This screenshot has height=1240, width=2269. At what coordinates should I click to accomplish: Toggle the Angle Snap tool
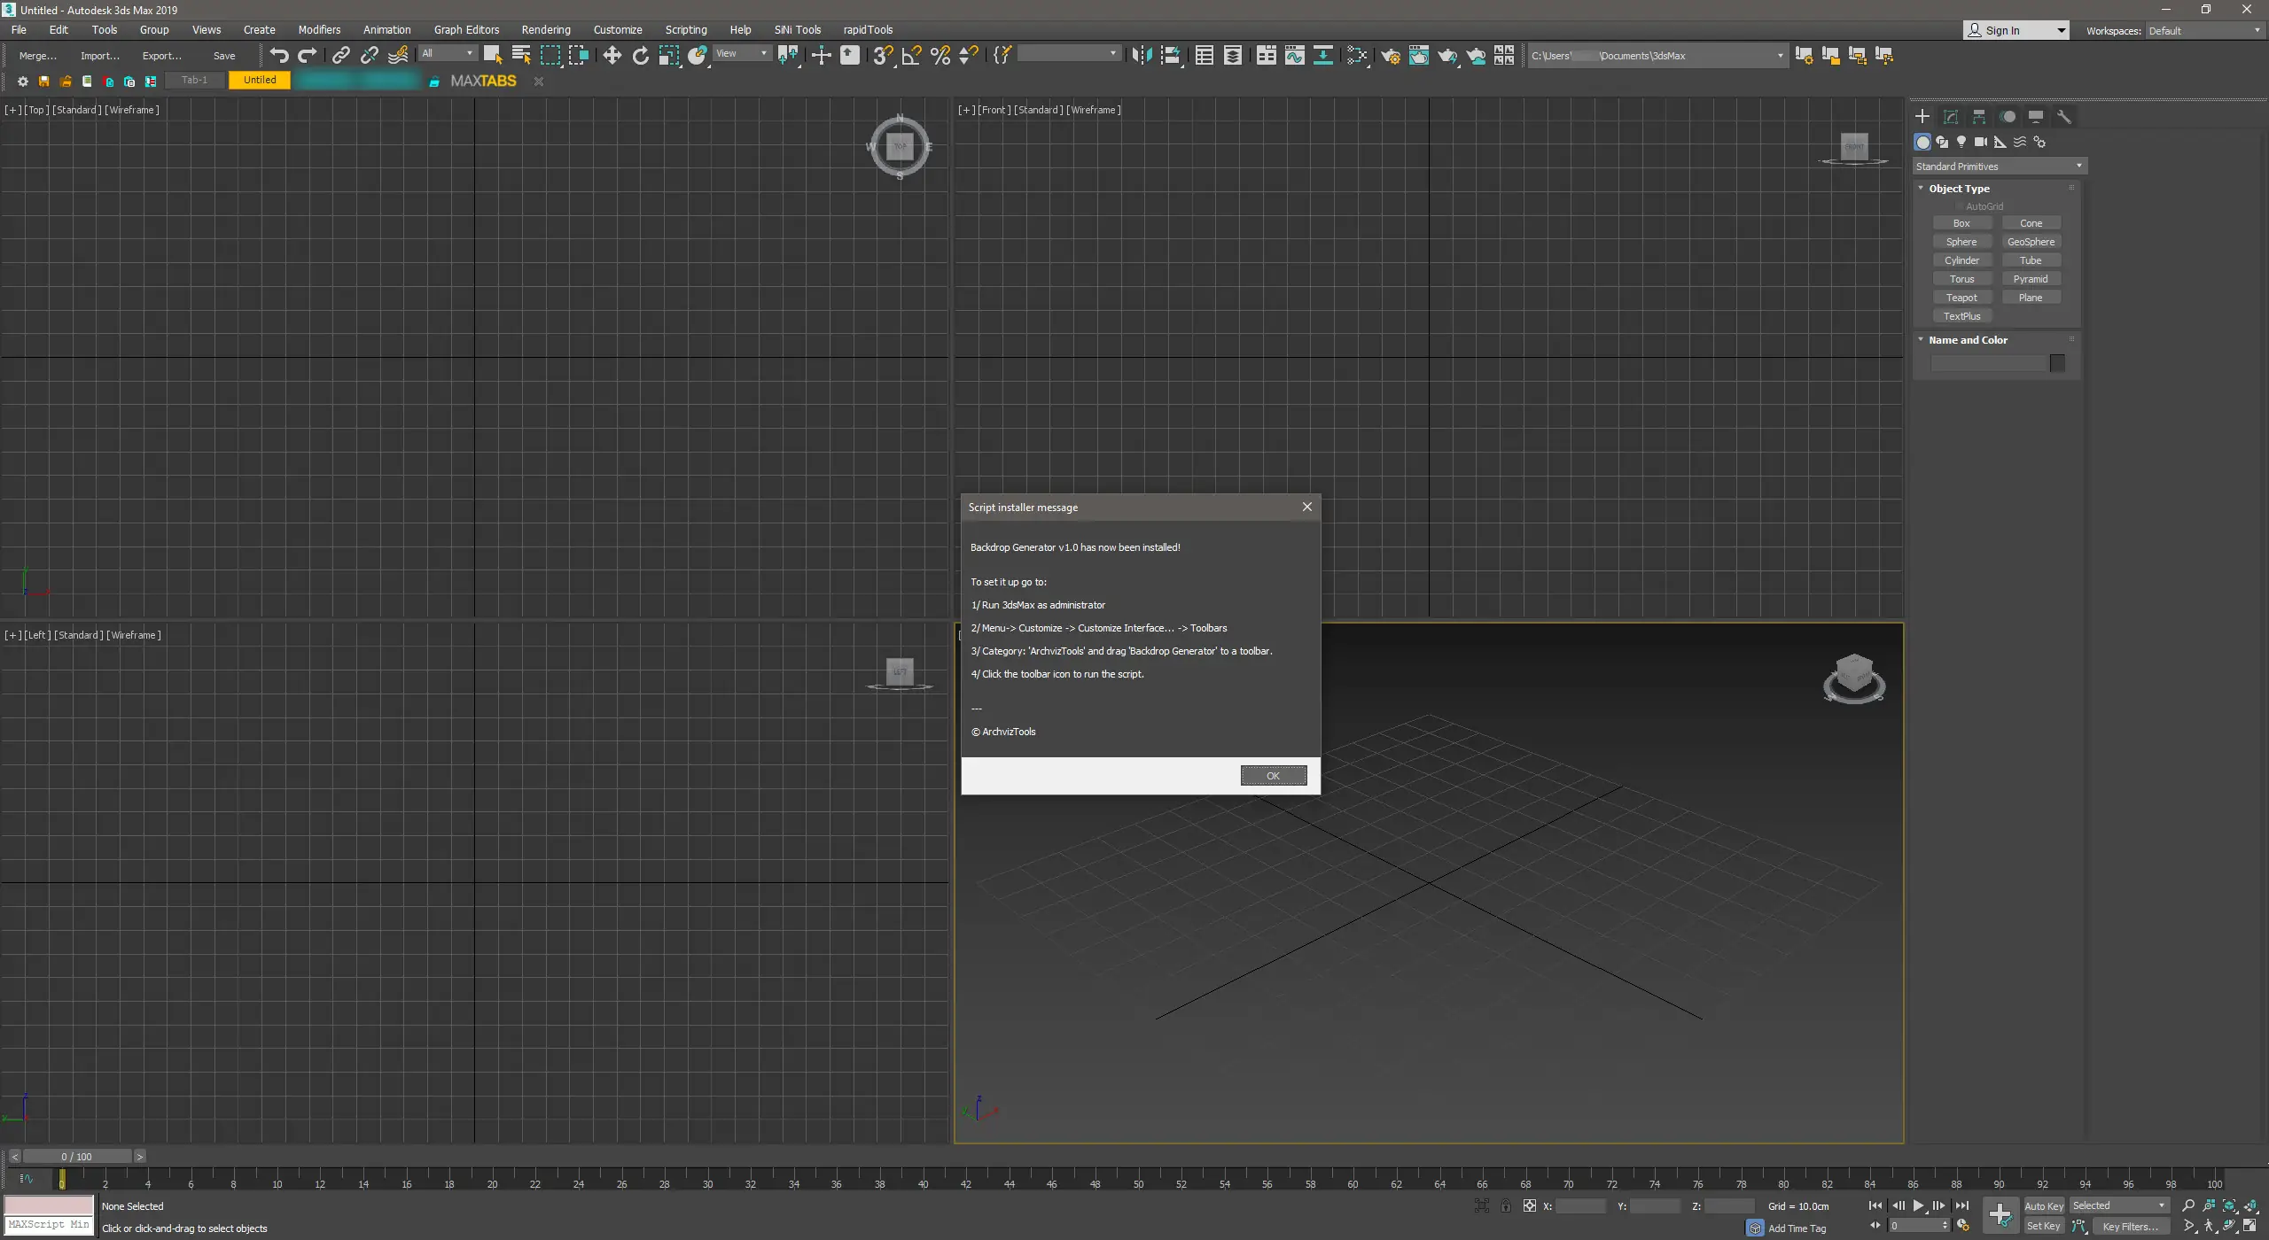pos(911,56)
